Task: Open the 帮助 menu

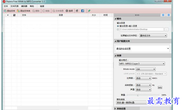Action: pyautogui.click(x=32, y=6)
